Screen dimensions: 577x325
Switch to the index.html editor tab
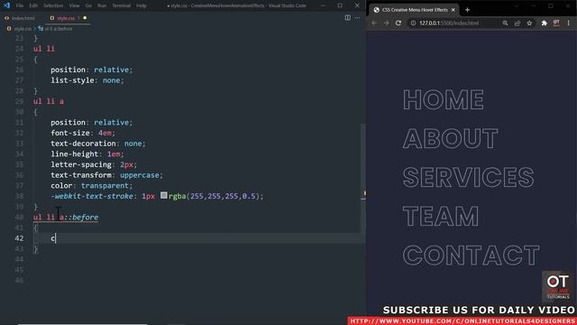(x=20, y=18)
